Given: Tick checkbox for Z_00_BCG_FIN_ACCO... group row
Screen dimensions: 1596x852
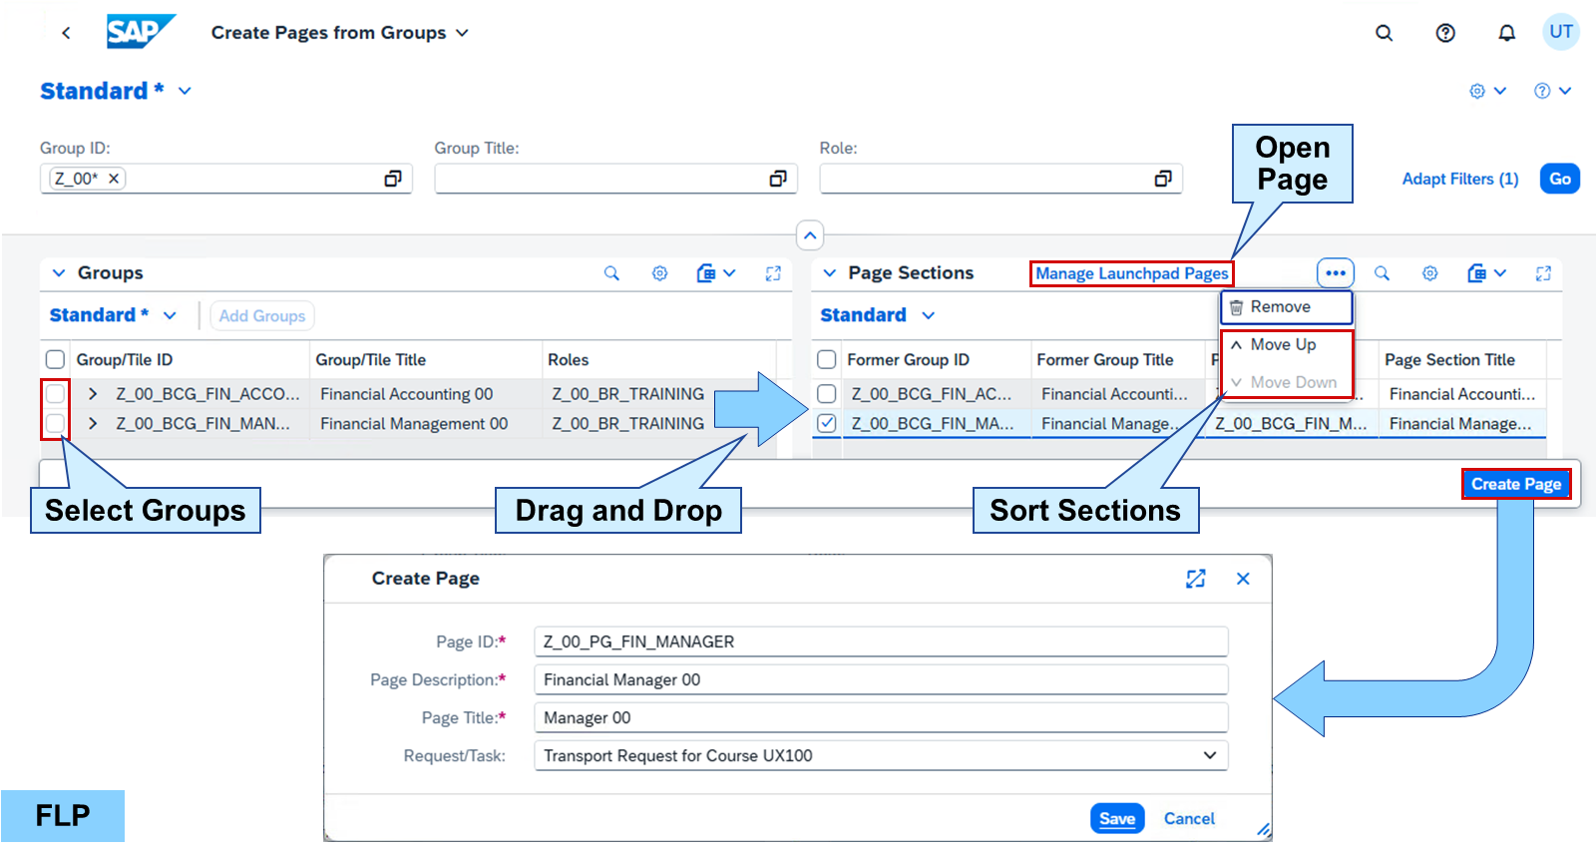Looking at the screenshot, I should point(55,394).
